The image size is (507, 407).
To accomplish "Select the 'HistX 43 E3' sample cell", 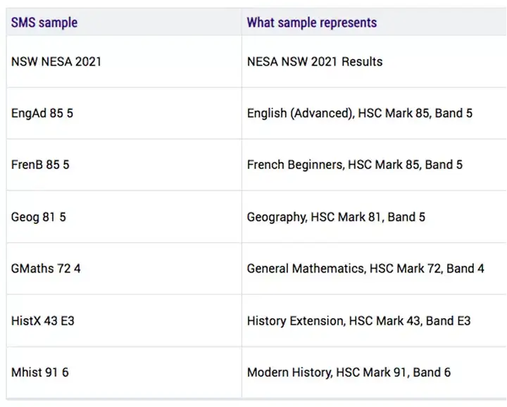I will (43, 320).
